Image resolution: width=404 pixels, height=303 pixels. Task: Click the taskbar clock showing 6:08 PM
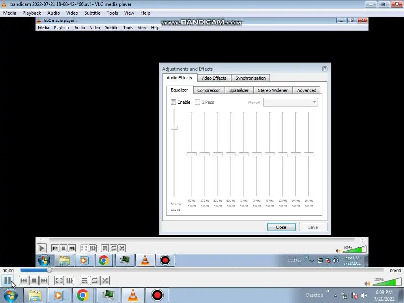[384, 296]
